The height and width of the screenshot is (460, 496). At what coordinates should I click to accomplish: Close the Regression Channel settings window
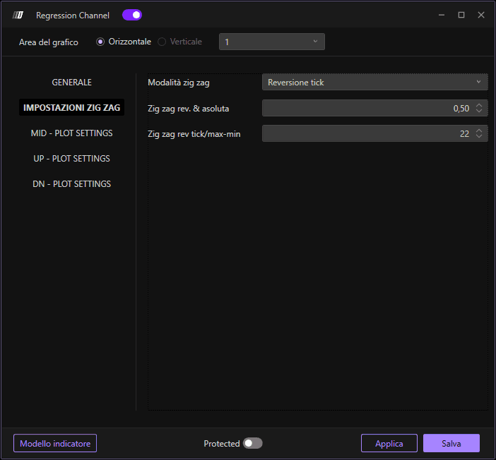click(481, 15)
